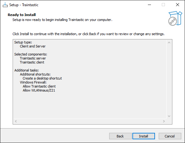Cancel the Traintastic setup

(x=170, y=136)
